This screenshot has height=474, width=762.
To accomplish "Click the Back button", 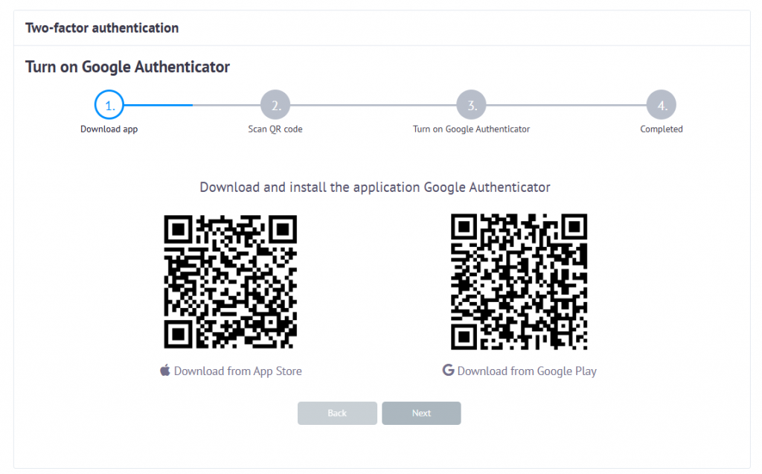I will (x=337, y=413).
